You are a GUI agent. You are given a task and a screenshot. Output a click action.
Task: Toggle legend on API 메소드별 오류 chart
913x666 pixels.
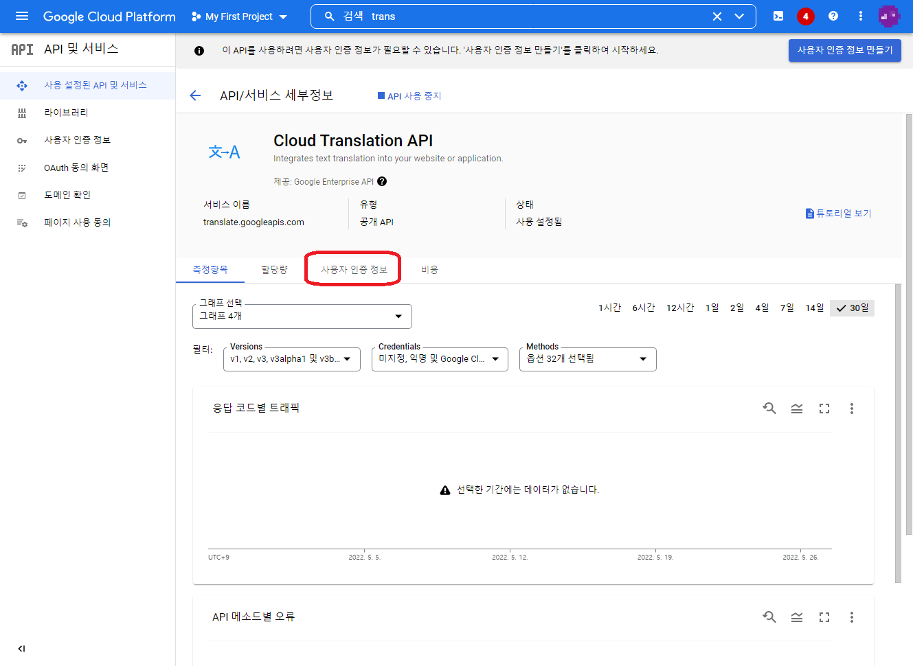click(x=797, y=617)
